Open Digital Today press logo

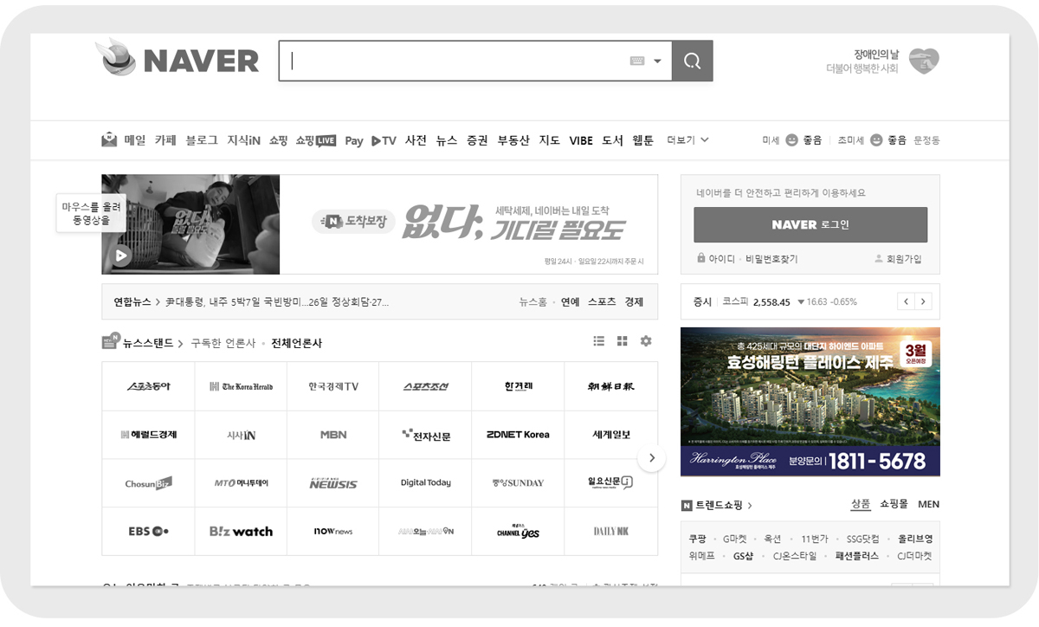(426, 482)
